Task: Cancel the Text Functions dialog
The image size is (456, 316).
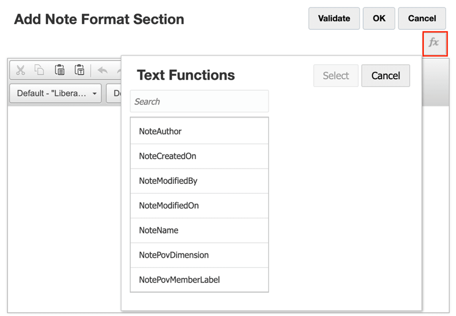Action: point(385,76)
